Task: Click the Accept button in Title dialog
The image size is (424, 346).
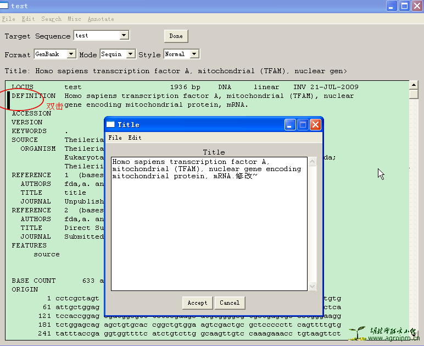Action: (197, 303)
